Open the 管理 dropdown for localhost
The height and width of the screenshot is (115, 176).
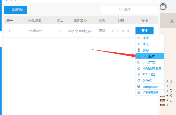(x=145, y=31)
